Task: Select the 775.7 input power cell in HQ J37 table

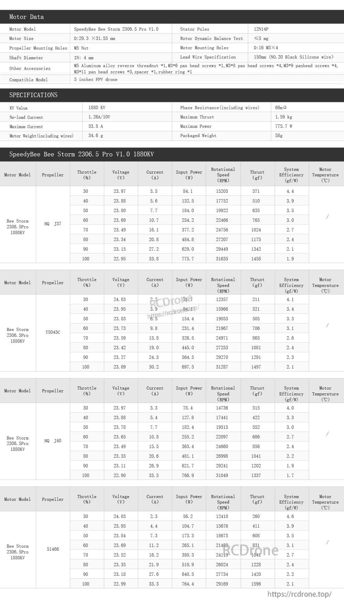Action: (x=188, y=259)
